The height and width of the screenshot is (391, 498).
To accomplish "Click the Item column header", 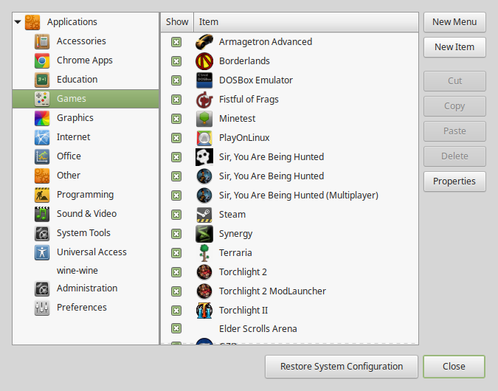I will point(306,22).
